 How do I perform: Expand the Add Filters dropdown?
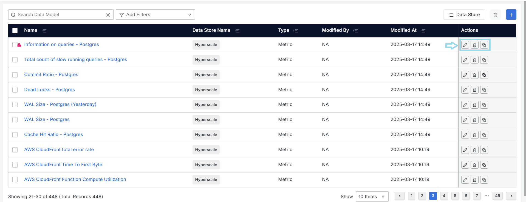tap(155, 15)
